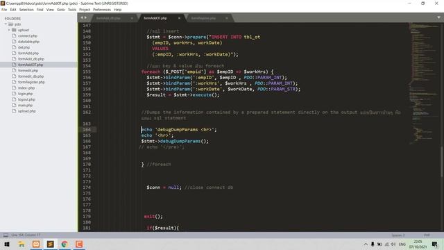Image resolution: width=444 pixels, height=250 pixels.
Task: Open formedit.php from the sidebar
Action: coord(28,71)
